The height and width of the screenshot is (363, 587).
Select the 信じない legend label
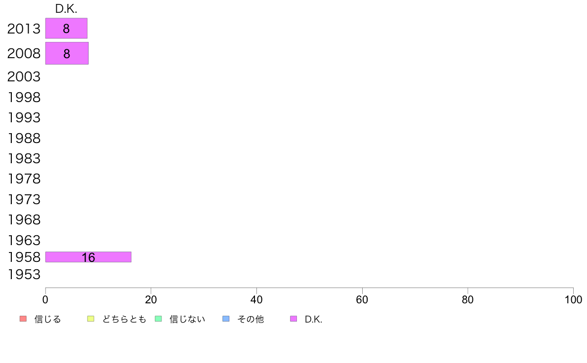point(187,319)
